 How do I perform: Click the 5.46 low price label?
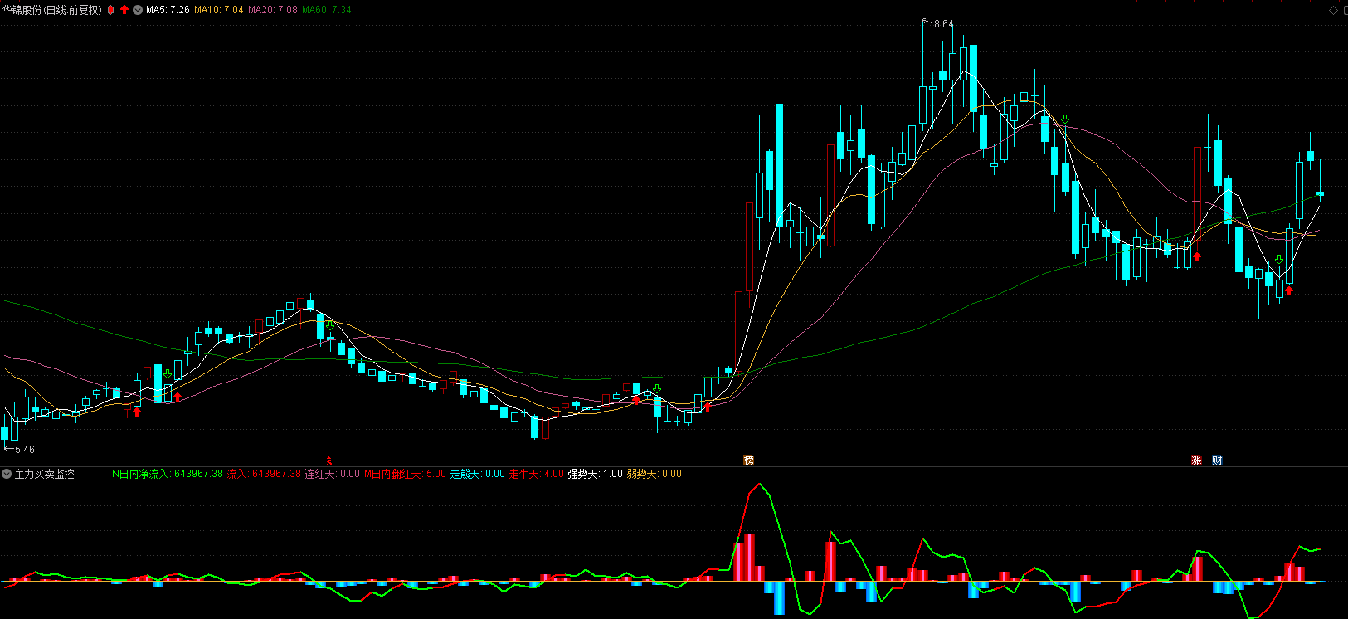[25, 450]
